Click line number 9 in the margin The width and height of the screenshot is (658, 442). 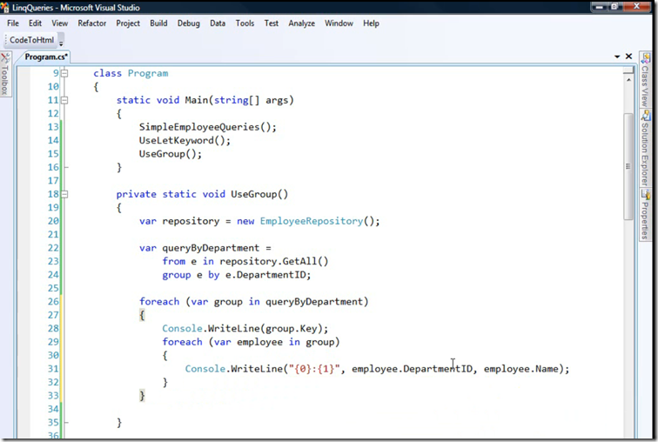pyautogui.click(x=56, y=73)
